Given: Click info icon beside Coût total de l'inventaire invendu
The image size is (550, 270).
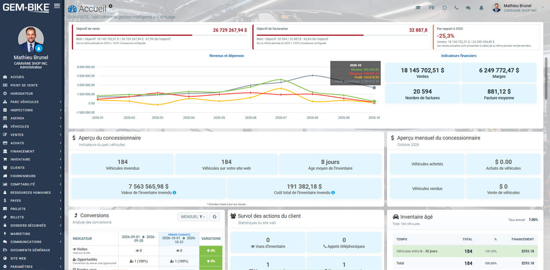Looking at the screenshot, I should tap(333, 193).
